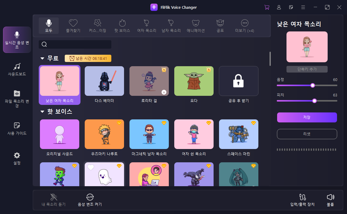This screenshot has height=214, width=347.
Task: Open the shopping cart icon
Action: click(x=267, y=7)
